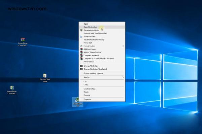Choose Share with Zalo
Viewport: 202px width, 134px height.
point(90,36)
